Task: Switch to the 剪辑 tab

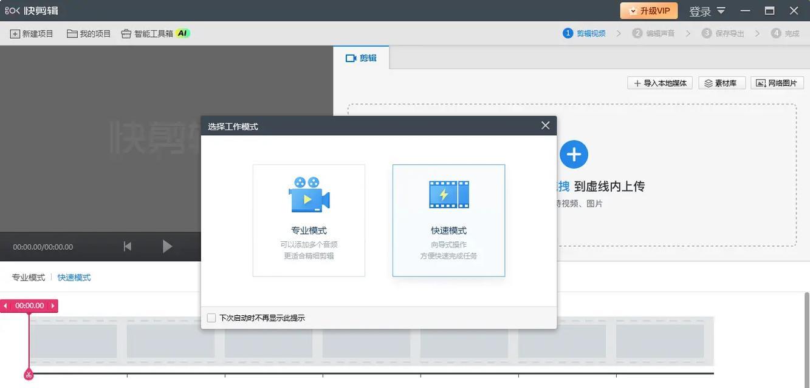Action: 361,58
